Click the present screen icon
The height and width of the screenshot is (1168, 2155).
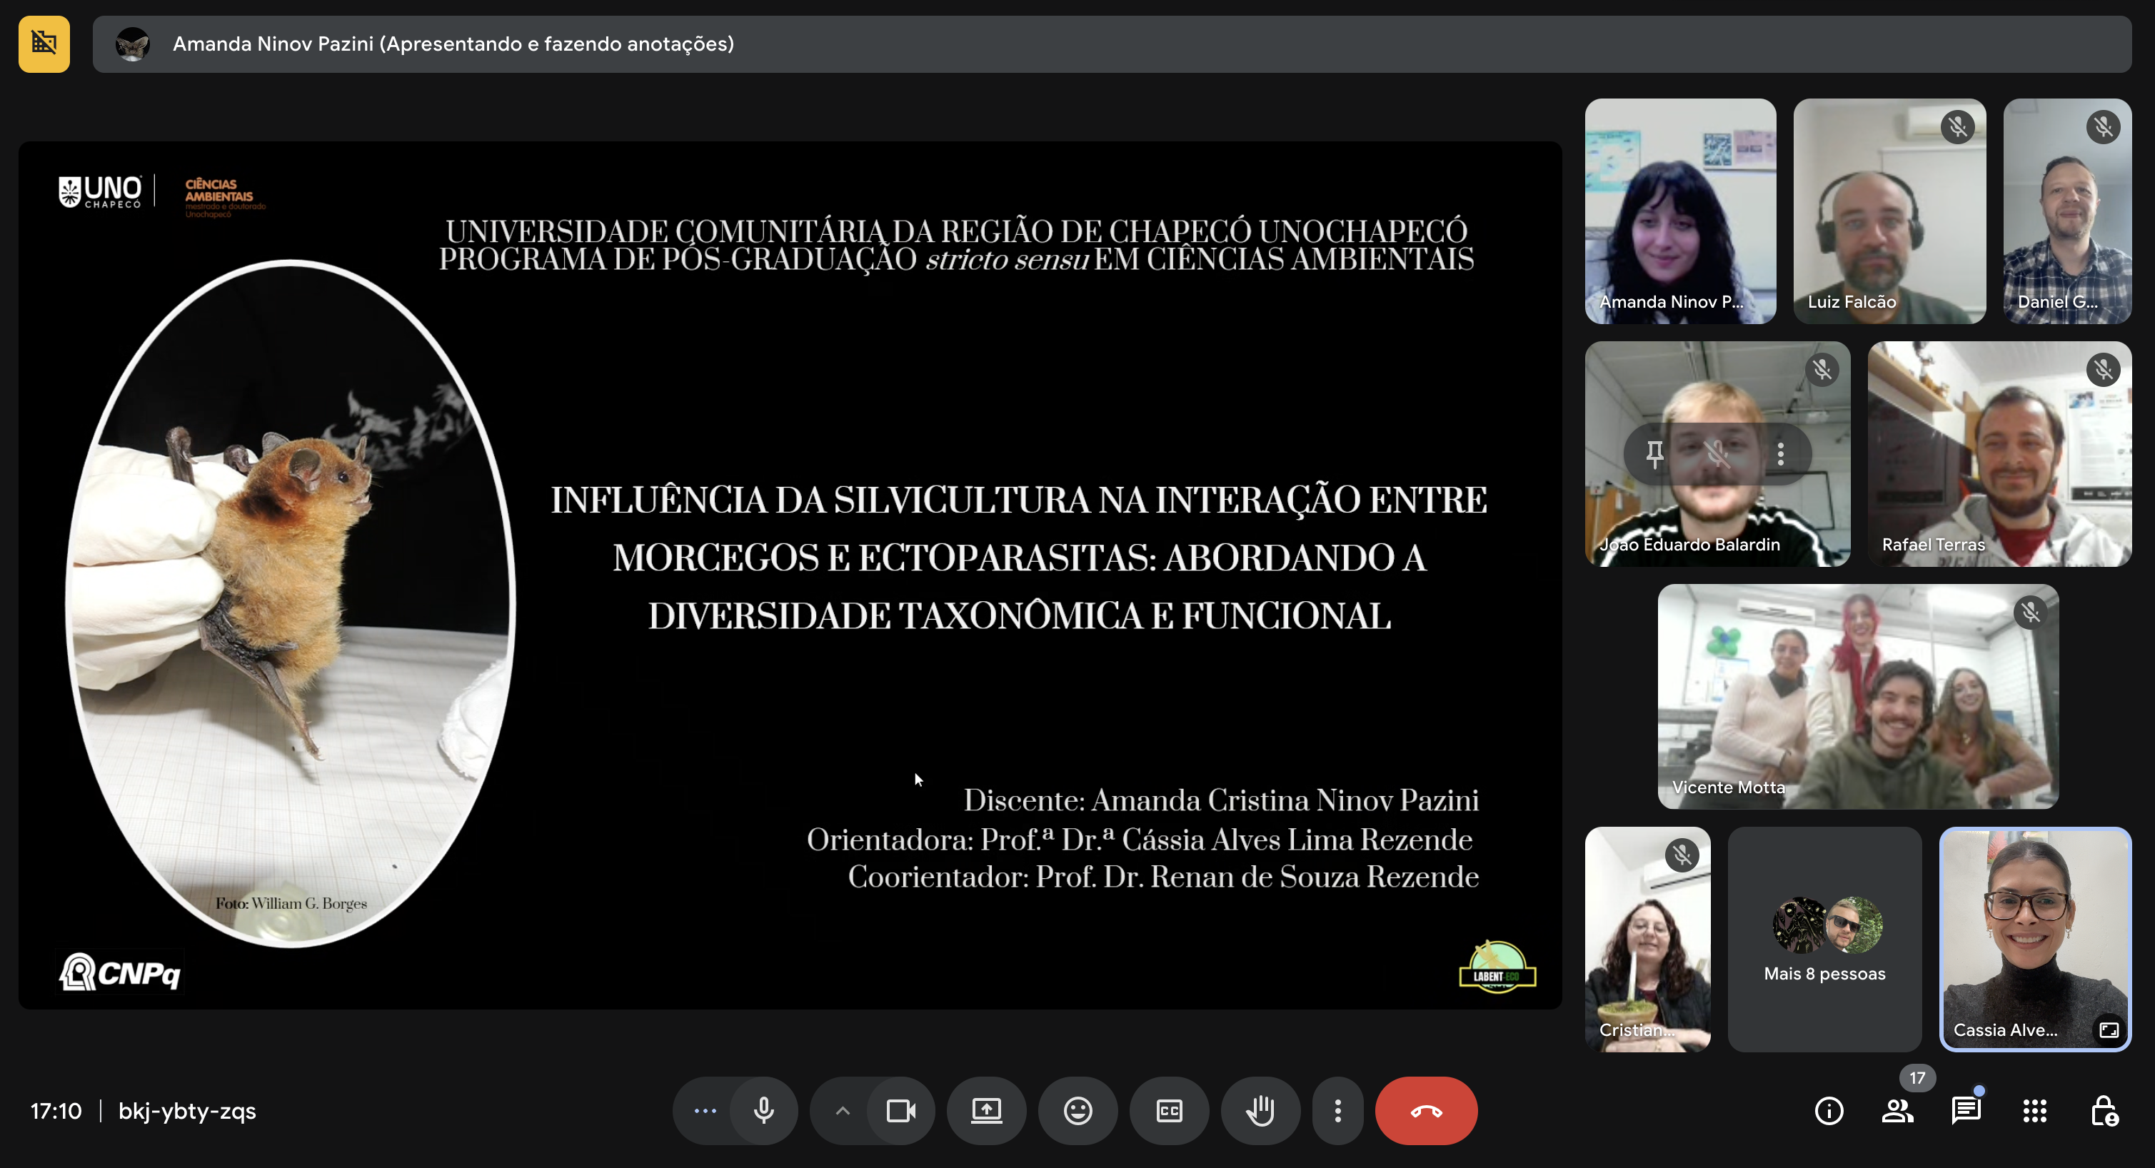986,1110
